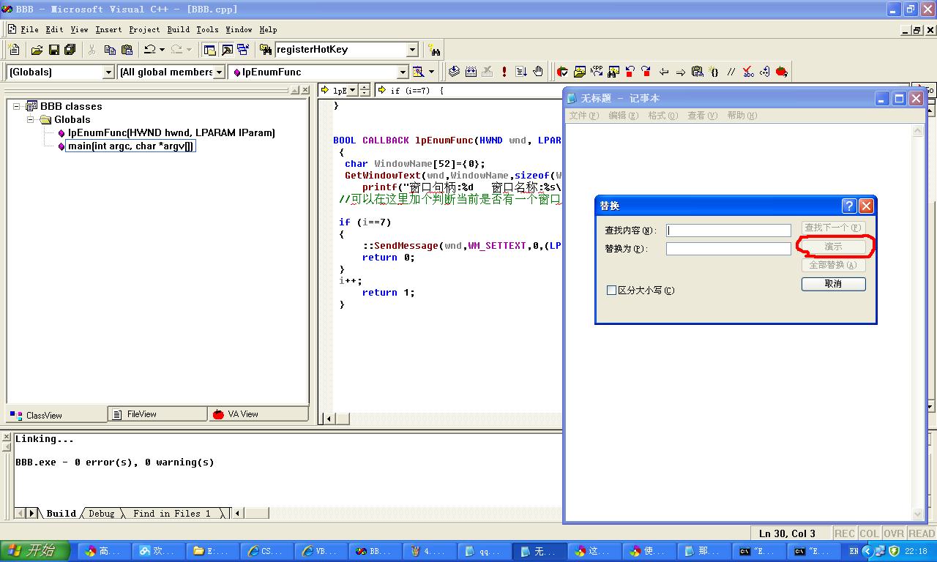Switch to the Debug output tab
The image size is (937, 562).
tap(101, 514)
